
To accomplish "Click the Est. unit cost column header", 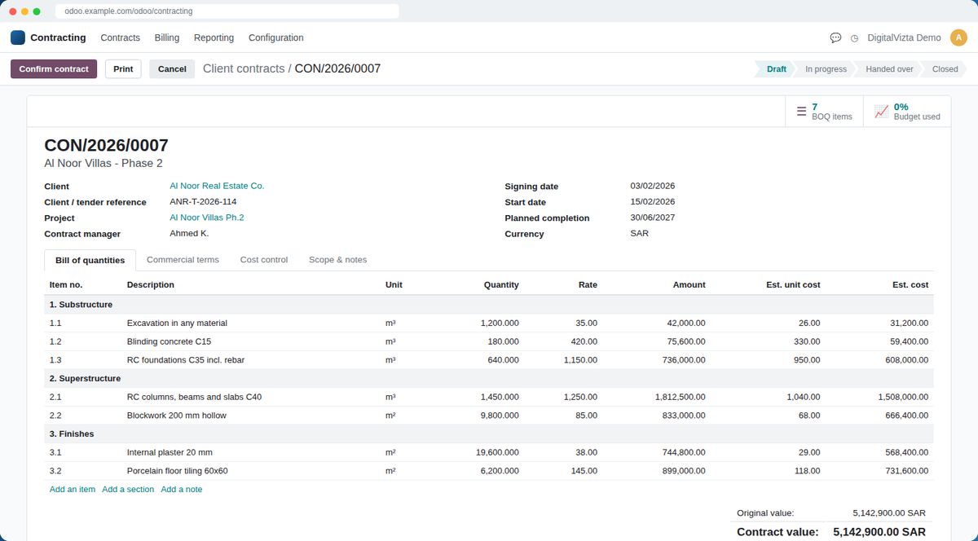I will pyautogui.click(x=793, y=285).
